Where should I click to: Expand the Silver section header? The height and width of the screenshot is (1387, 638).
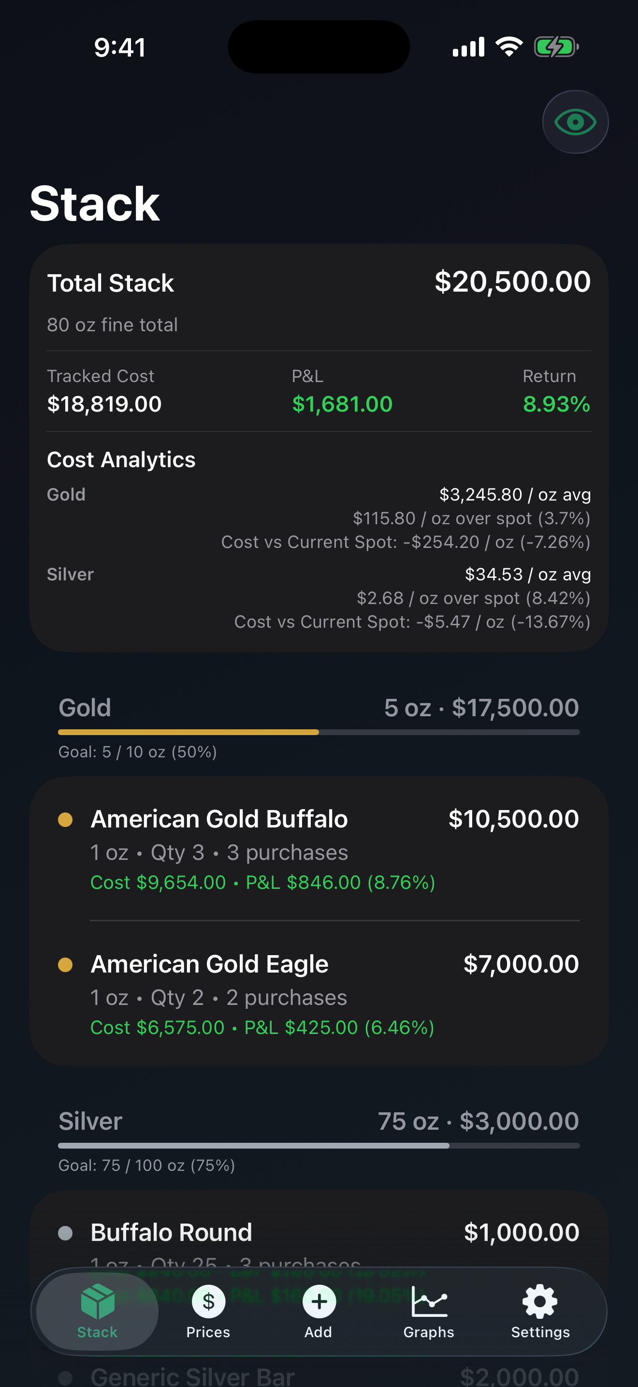click(x=319, y=1121)
